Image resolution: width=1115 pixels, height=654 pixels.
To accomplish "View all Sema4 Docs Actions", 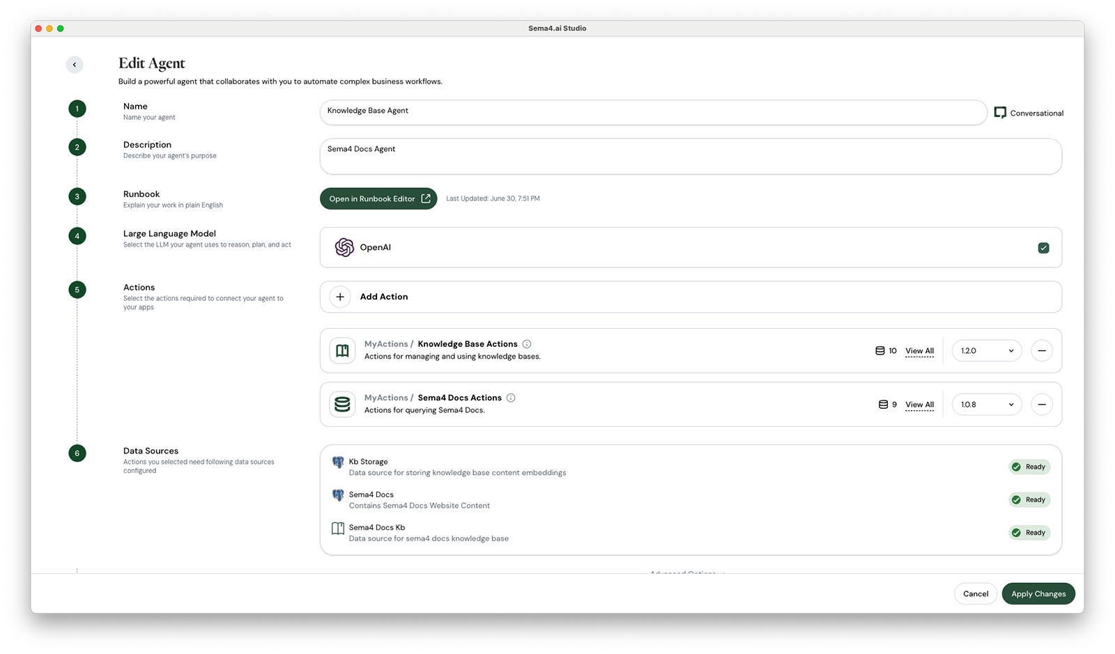I will tap(919, 405).
